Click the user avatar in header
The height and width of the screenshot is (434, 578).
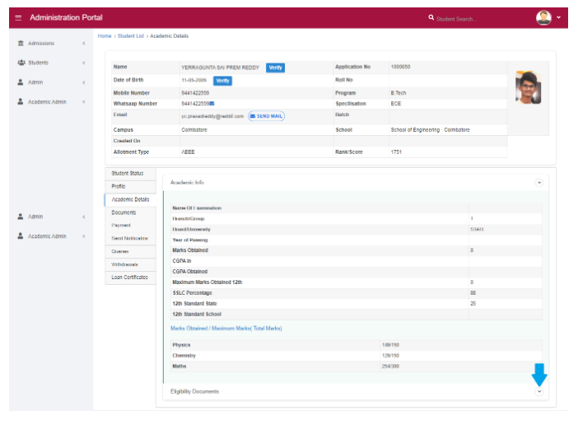tap(543, 17)
